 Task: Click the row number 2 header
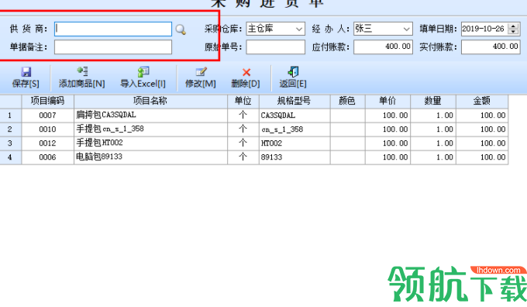pyautogui.click(x=10, y=129)
